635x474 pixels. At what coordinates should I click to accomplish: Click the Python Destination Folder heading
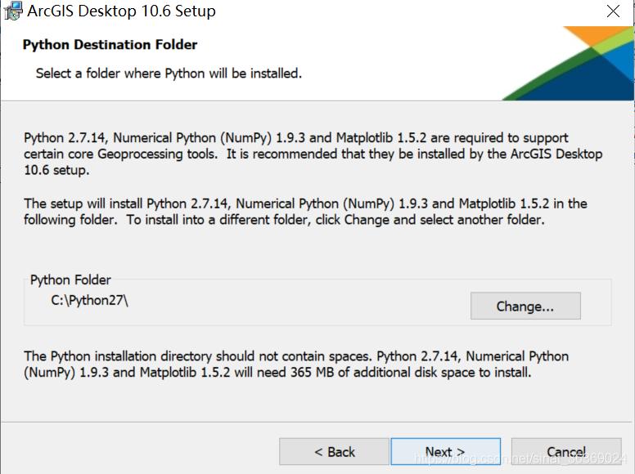click(110, 44)
